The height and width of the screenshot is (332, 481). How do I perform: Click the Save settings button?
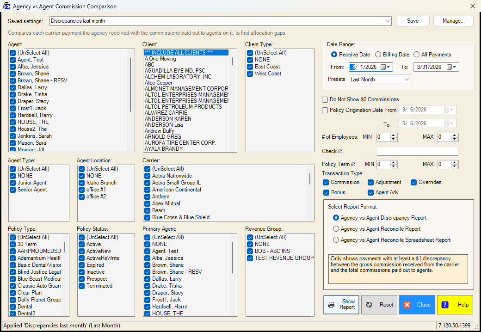pos(413,21)
